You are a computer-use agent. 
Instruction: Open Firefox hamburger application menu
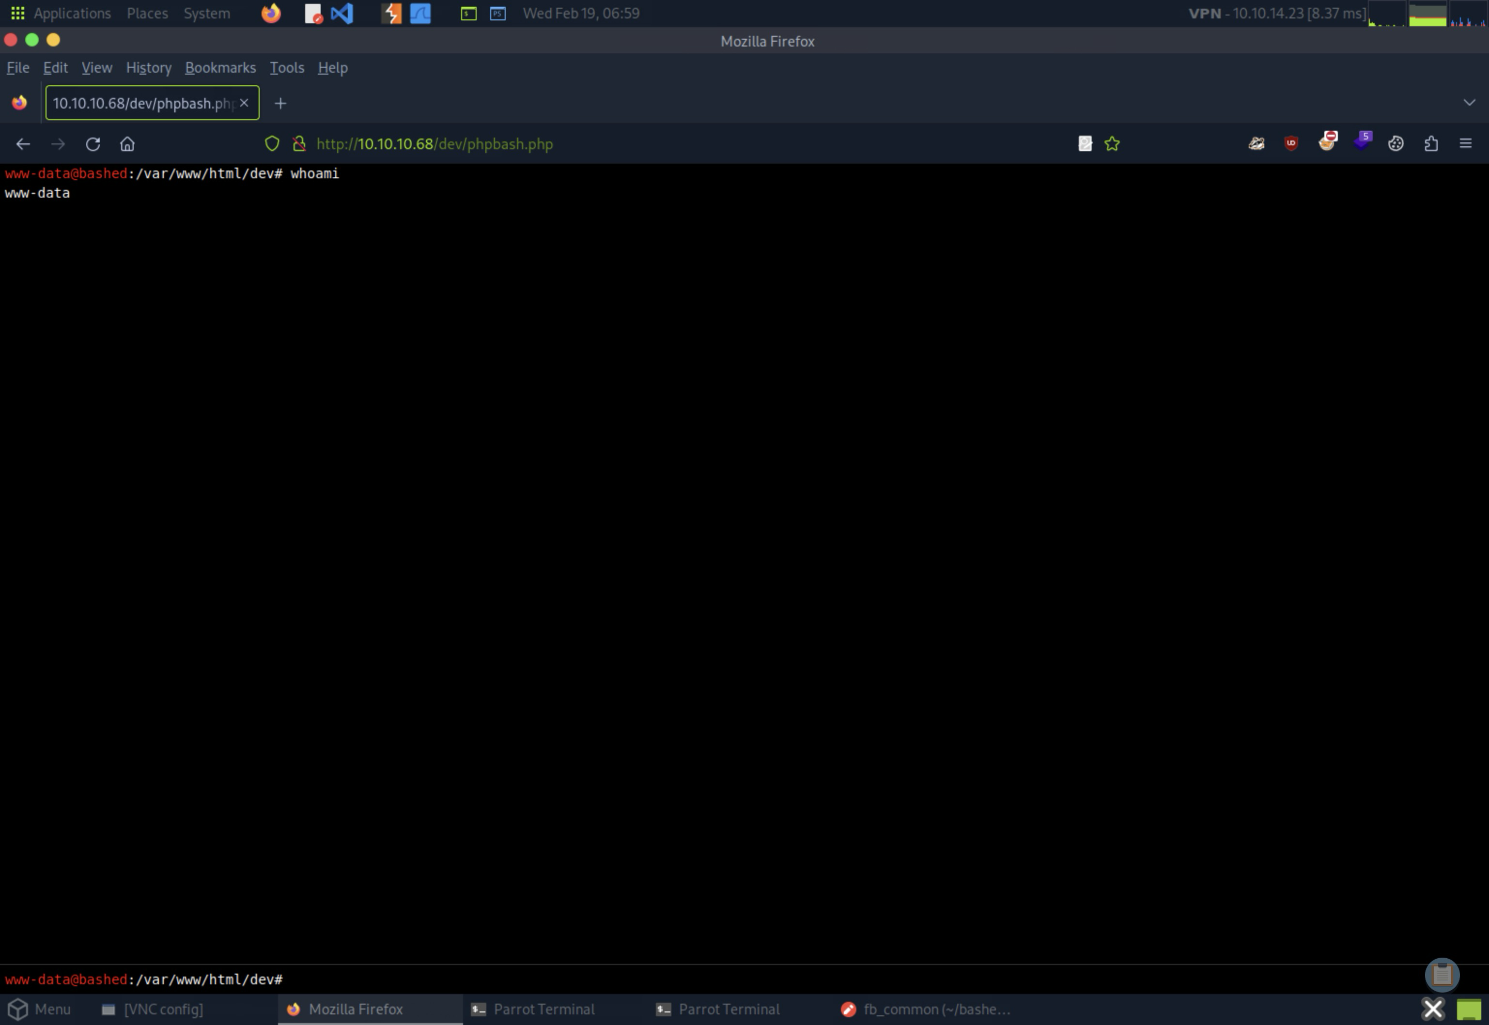1465,144
